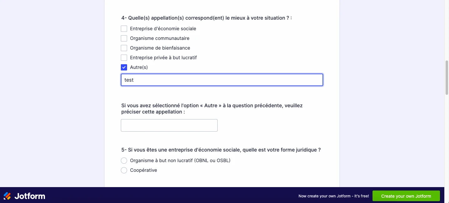This screenshot has height=203, width=449.
Task: Select the "Organisme à but non lucratif" option
Action: tap(124, 160)
